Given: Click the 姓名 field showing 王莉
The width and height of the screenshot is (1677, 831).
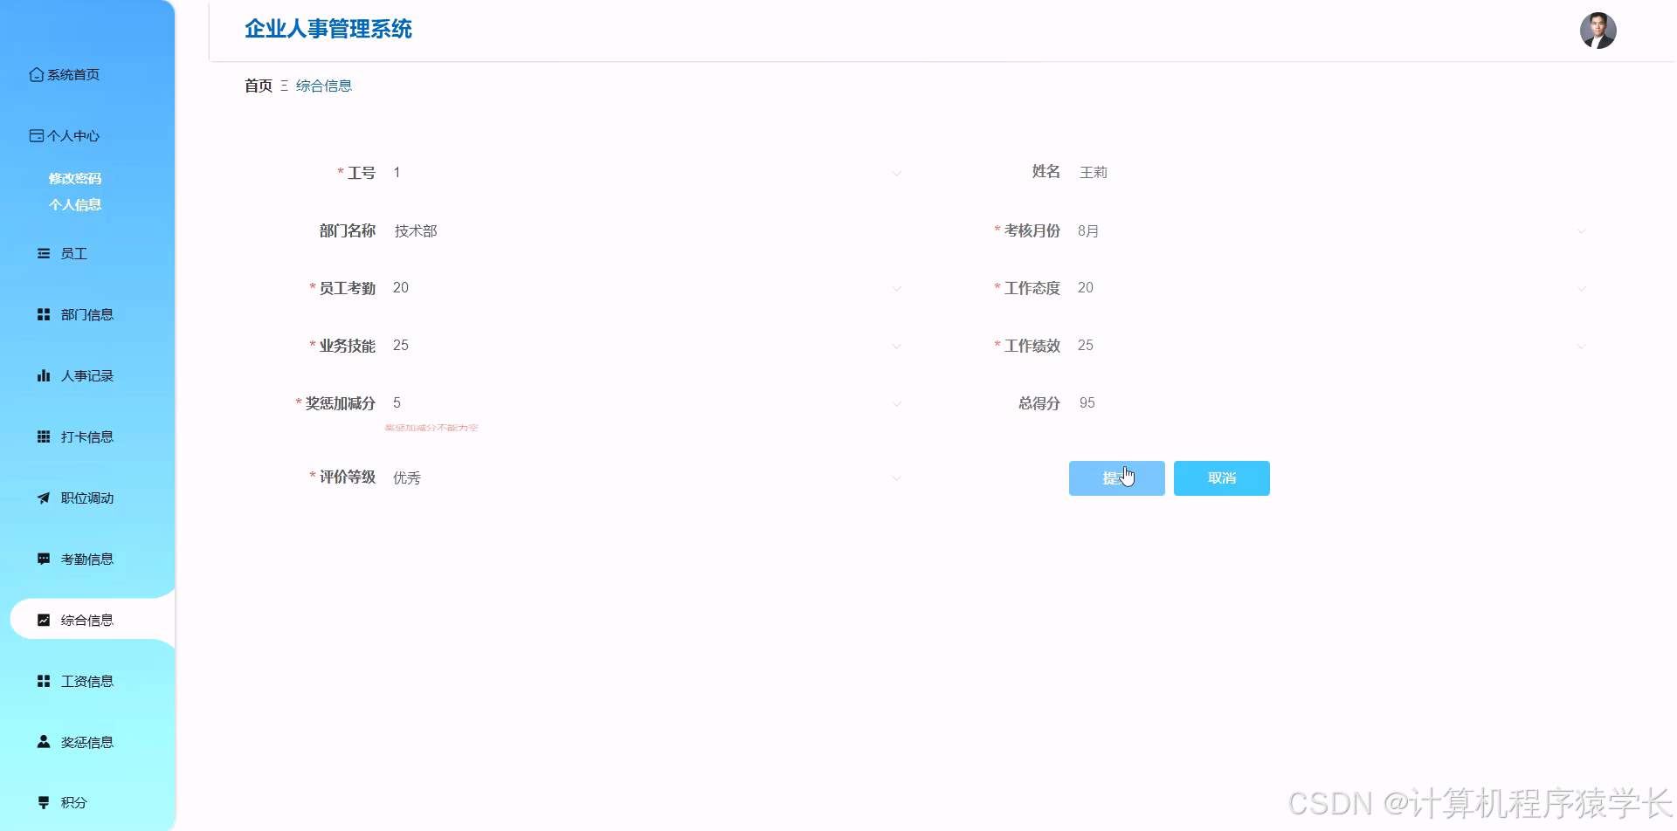Looking at the screenshot, I should 1332,173.
